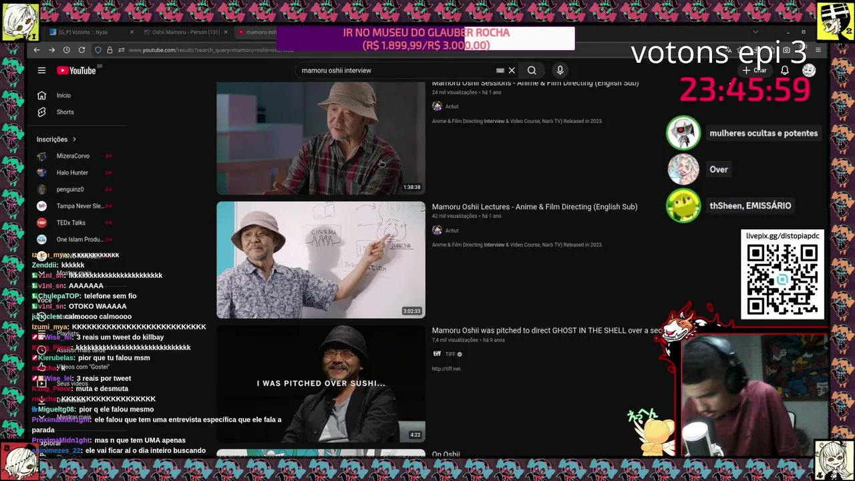855x481 pixels.
Task: Click the Ac6ut avatar under Mamoru Oshii Sessions
Action: click(x=437, y=106)
